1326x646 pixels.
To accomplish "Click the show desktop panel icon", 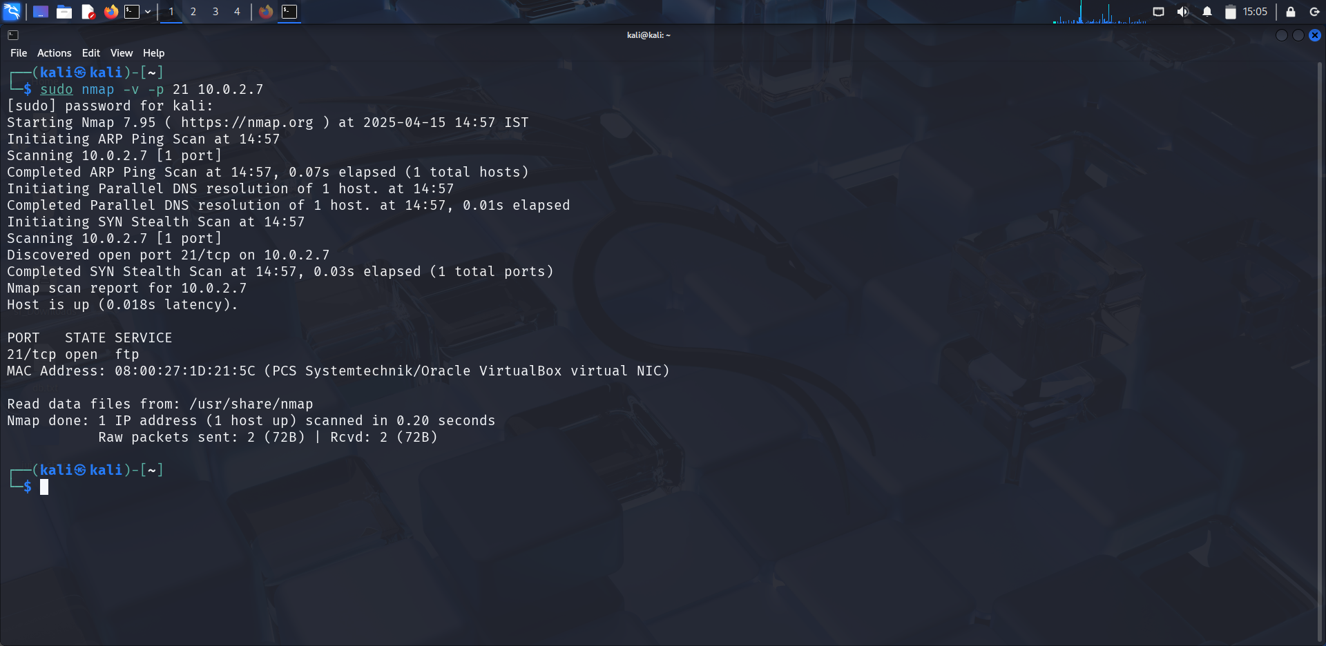I will pyautogui.click(x=41, y=12).
